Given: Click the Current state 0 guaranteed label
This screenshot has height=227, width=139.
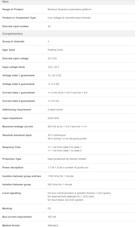Looking at the screenshot, I should [18, 101].
